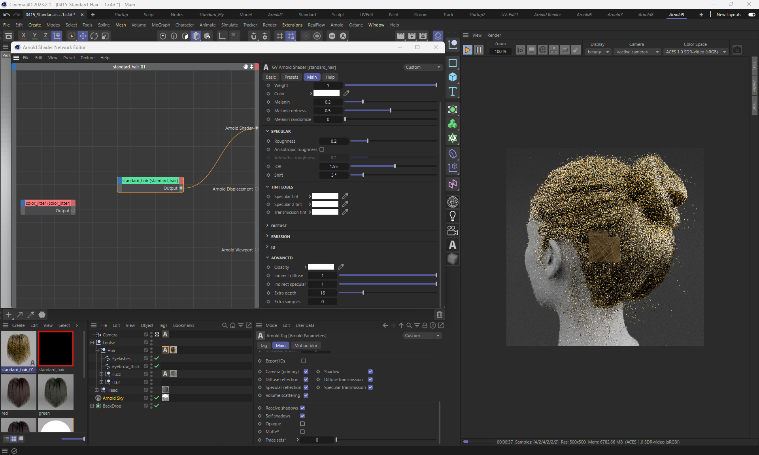This screenshot has width=759, height=455.
Task: Click the Color eyedropper picker icon
Action: tap(346, 93)
